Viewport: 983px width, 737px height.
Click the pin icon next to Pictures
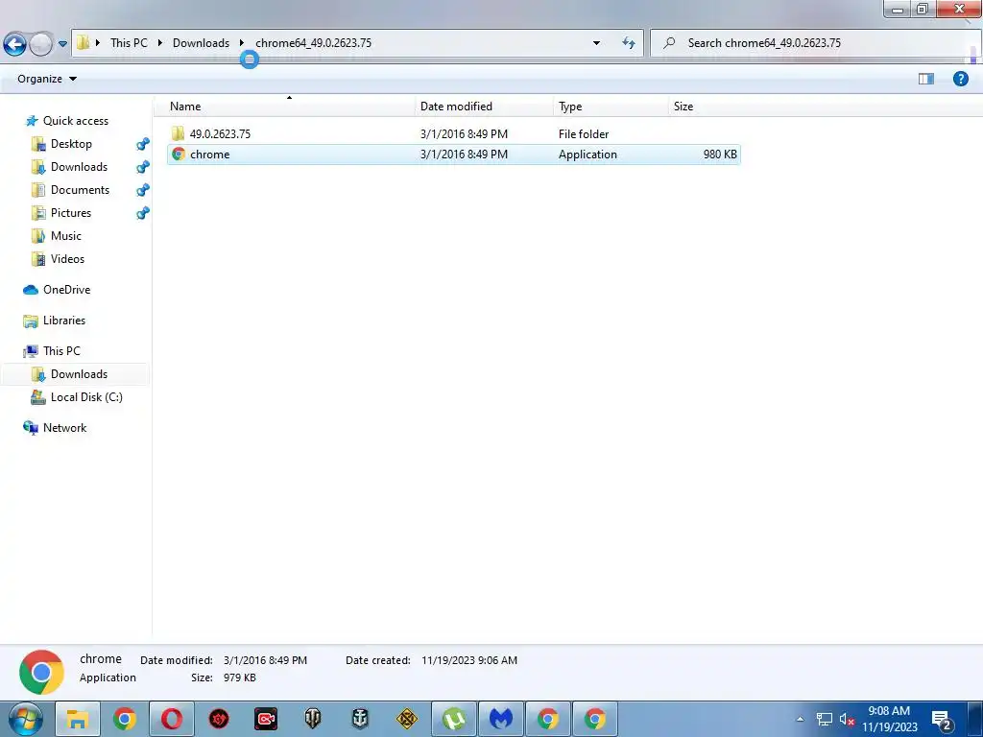pyautogui.click(x=143, y=213)
